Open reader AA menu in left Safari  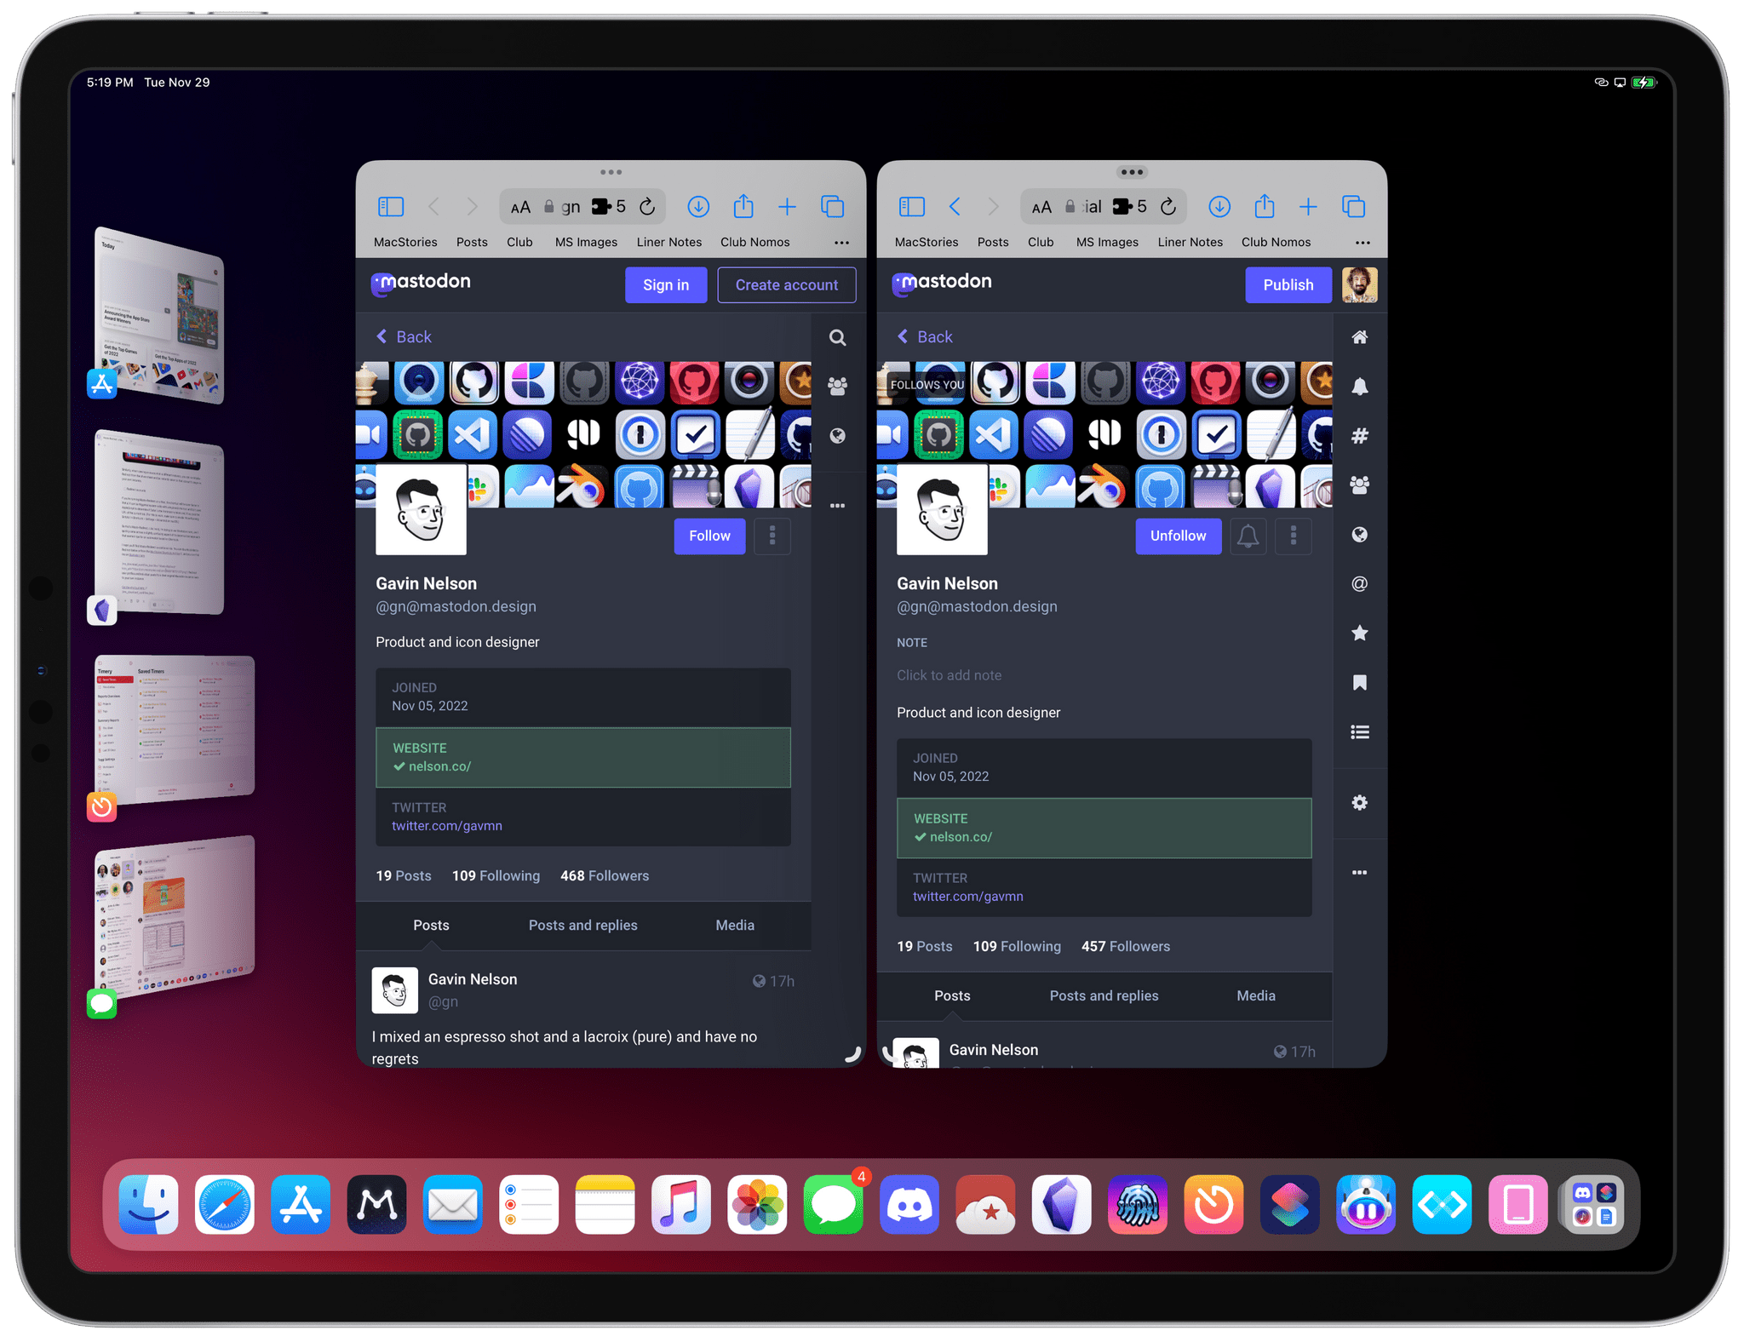(520, 207)
